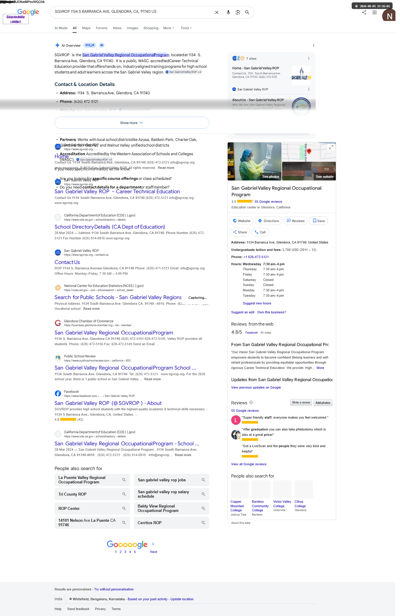Click the Website button in knowledge panel

[x=242, y=221]
